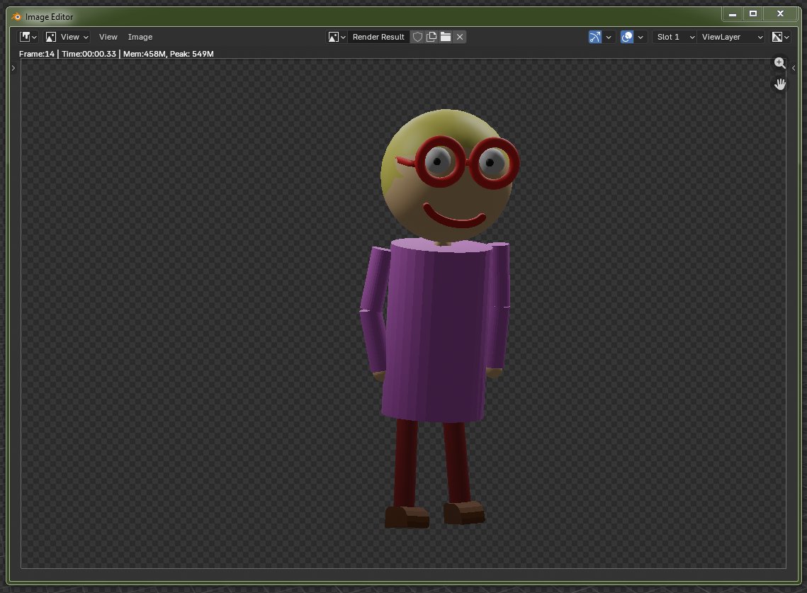This screenshot has width=807, height=593.
Task: Open the View mode dropdown
Action: pos(67,37)
